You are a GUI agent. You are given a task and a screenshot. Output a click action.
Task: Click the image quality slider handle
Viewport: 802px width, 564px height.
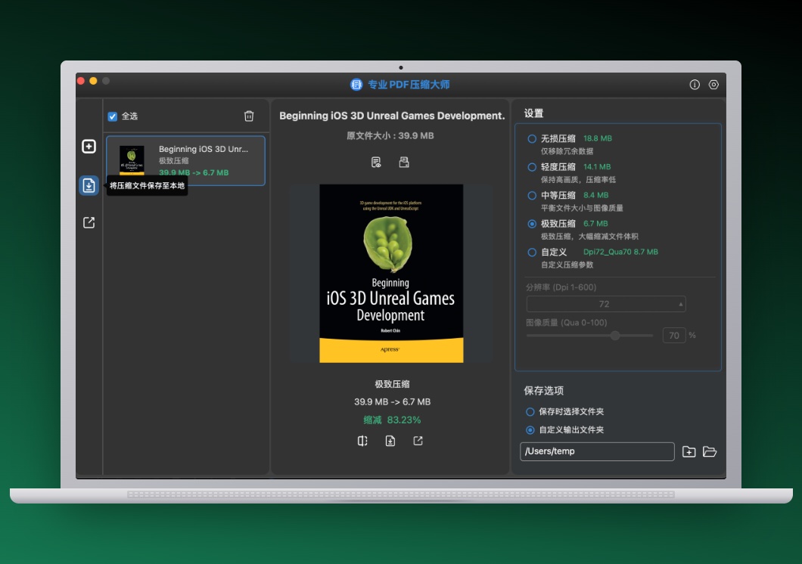click(x=615, y=336)
